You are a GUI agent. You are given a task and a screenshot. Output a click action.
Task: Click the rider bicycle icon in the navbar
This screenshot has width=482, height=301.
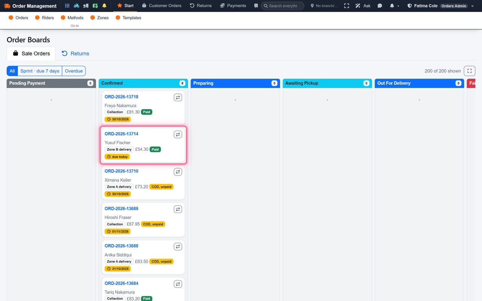coord(76,6)
